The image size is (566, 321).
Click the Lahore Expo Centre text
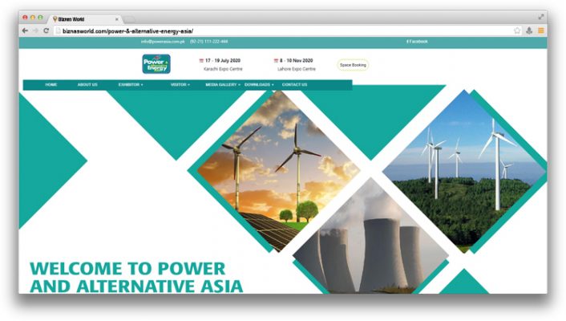(297, 69)
